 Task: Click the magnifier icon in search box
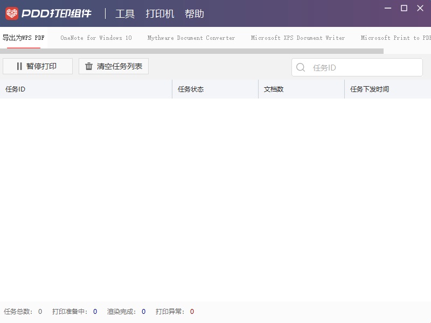click(x=301, y=67)
